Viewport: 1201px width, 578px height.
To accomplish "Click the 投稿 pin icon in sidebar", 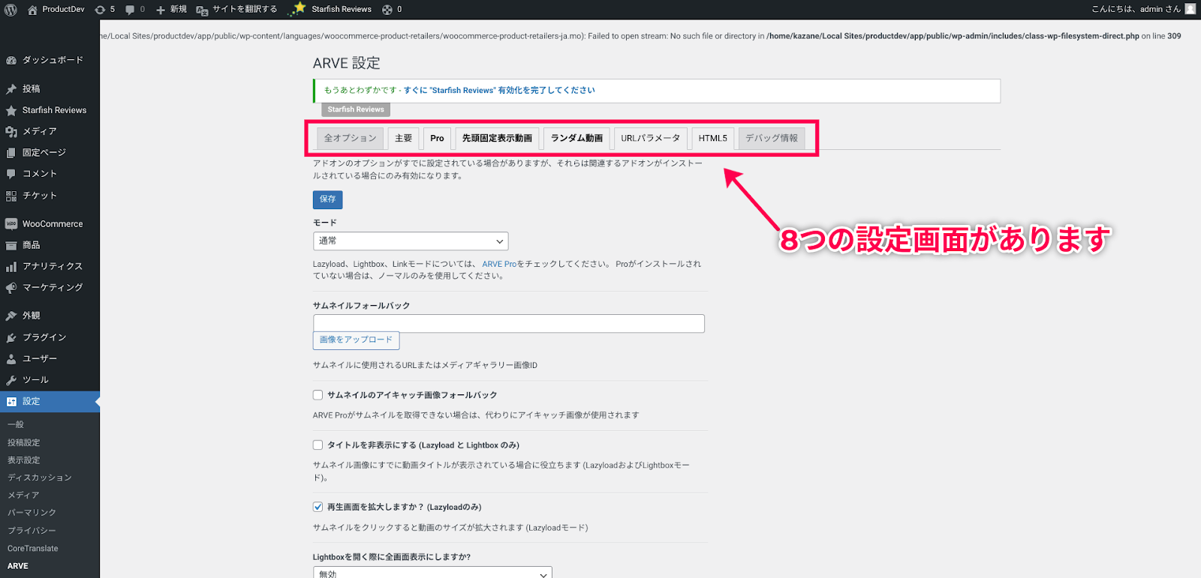I will tap(11, 88).
